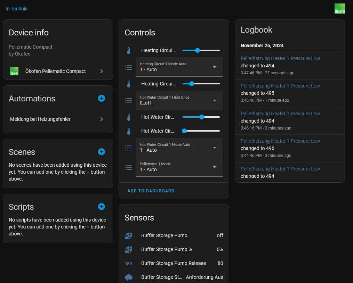Click the Ökofen logo beside Ökofen Pellematic Compact
Image resolution: width=353 pixels, height=283 pixels.
pos(14,71)
